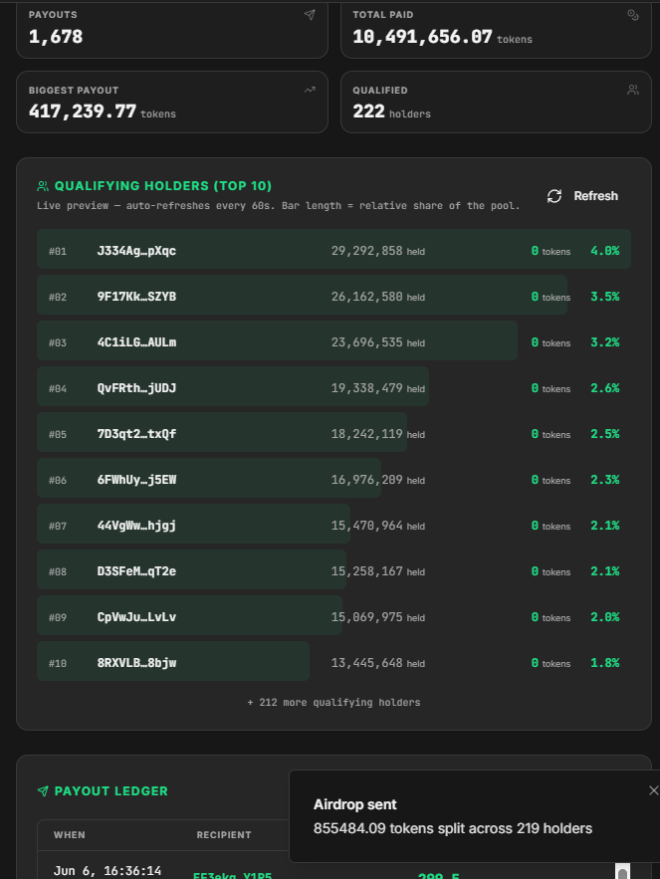Screen dimensions: 660x879
Task: Click the paper plane icon in Payouts card
Action: tap(310, 15)
